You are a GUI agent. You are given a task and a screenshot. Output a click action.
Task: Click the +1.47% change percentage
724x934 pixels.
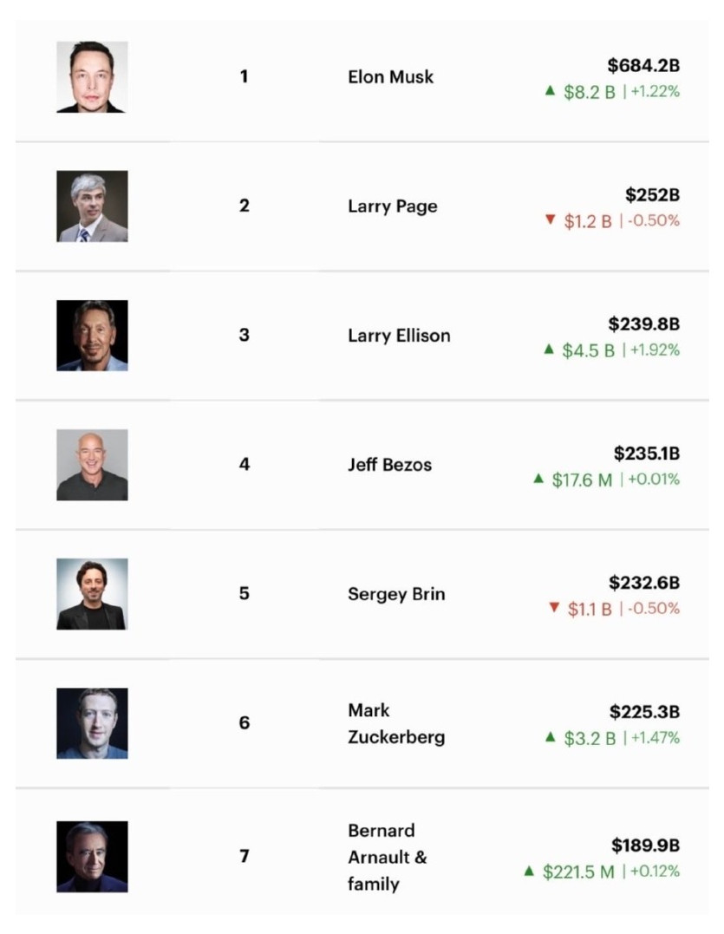click(x=655, y=738)
